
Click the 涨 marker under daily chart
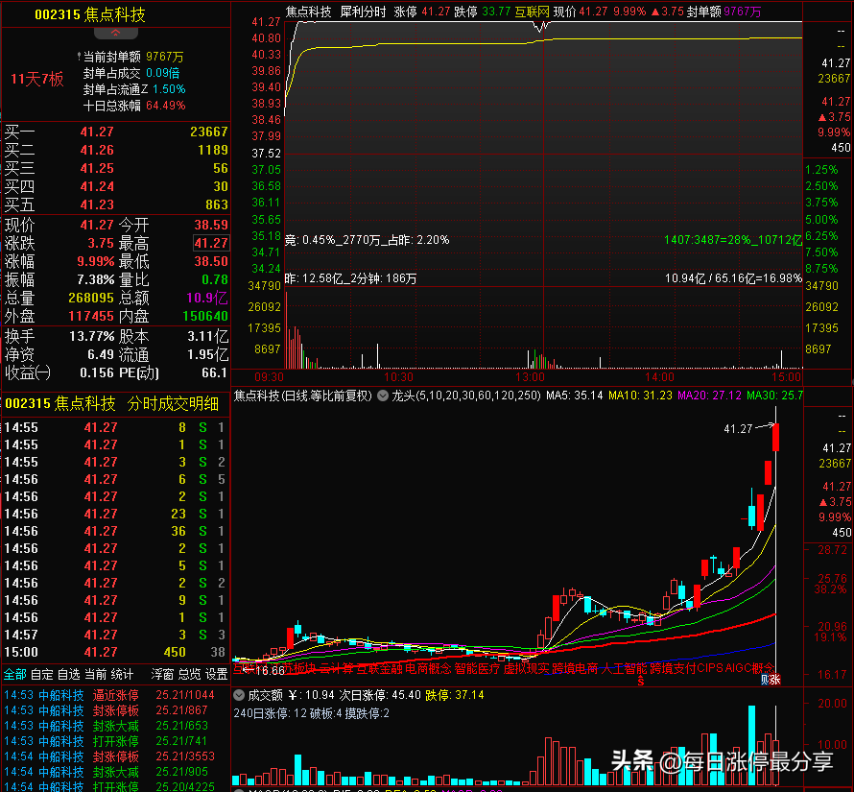[x=775, y=679]
